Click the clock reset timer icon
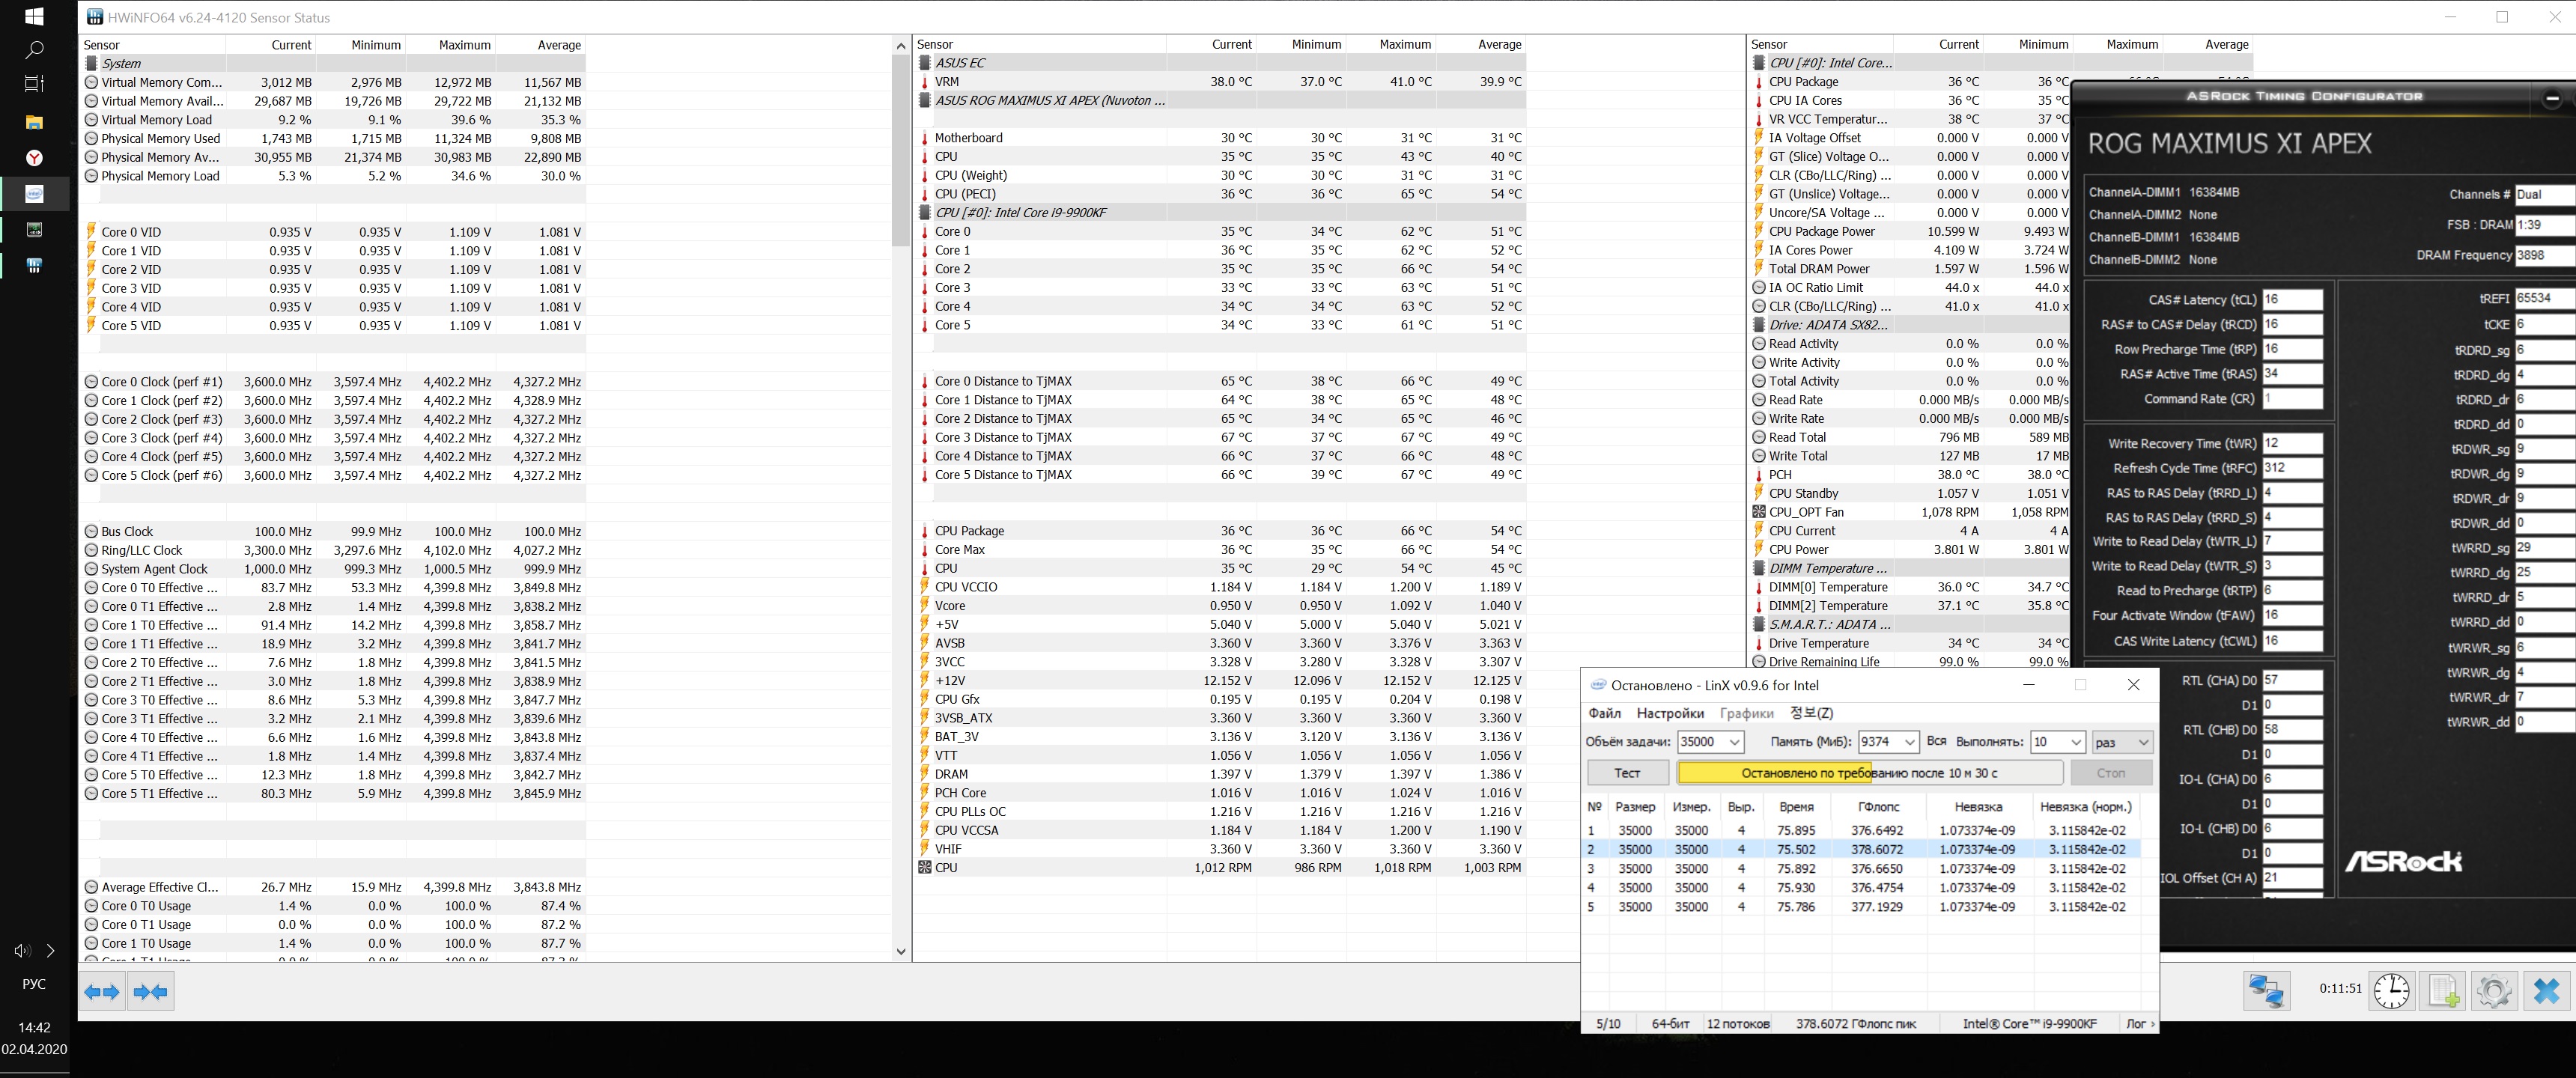The width and height of the screenshot is (2576, 1078). pyautogui.click(x=2392, y=990)
